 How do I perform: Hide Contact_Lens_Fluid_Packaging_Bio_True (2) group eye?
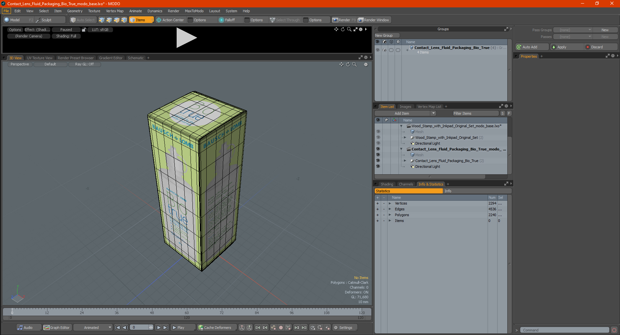pyautogui.click(x=378, y=161)
